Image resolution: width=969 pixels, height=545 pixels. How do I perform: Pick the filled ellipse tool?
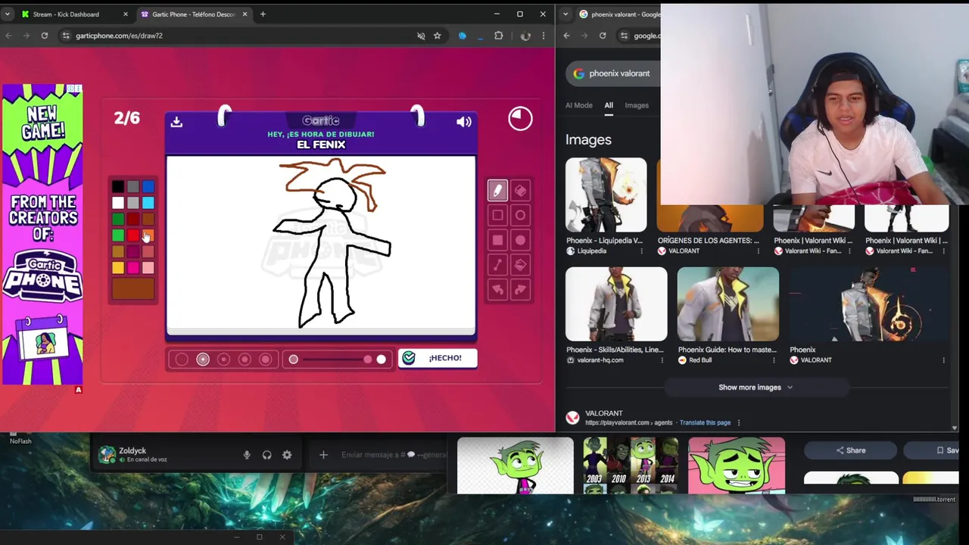click(x=520, y=241)
